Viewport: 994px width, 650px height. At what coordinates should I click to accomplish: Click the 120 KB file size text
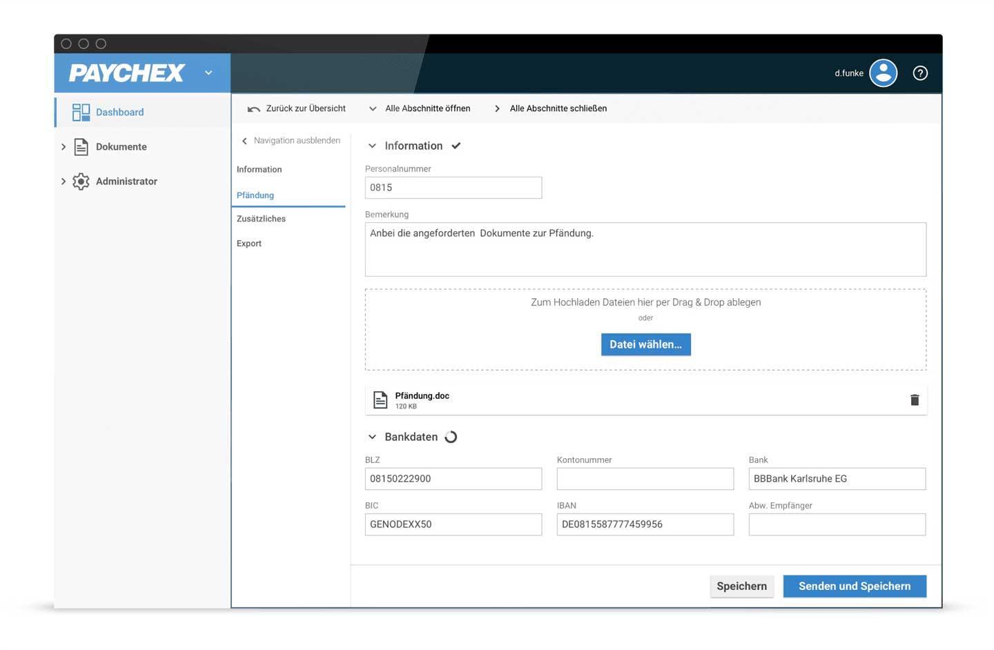406,406
